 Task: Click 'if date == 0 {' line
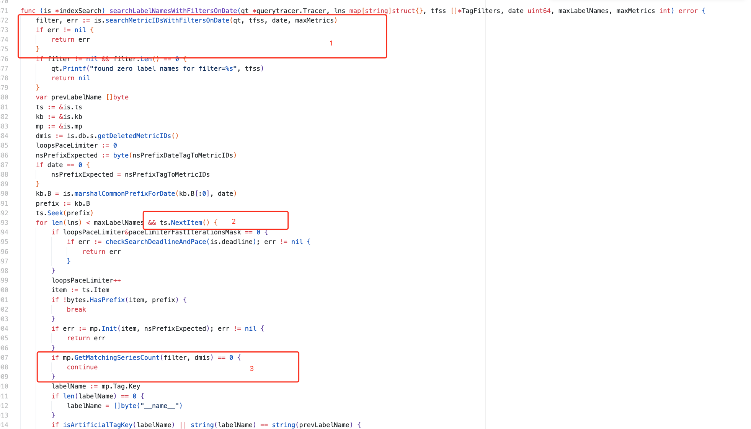point(63,165)
